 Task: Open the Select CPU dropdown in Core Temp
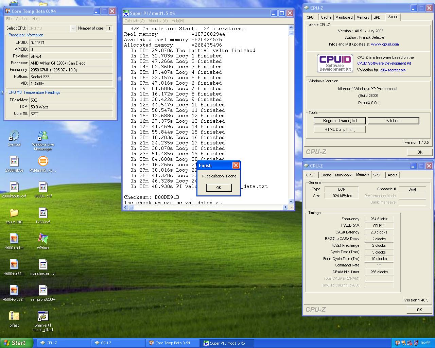[52, 28]
